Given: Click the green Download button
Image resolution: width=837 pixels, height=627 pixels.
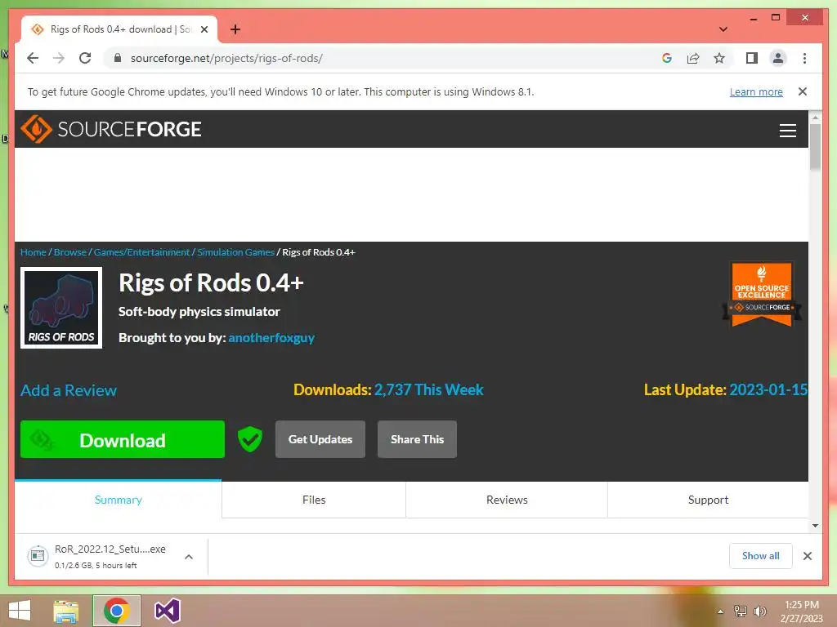Looking at the screenshot, I should pos(123,439).
